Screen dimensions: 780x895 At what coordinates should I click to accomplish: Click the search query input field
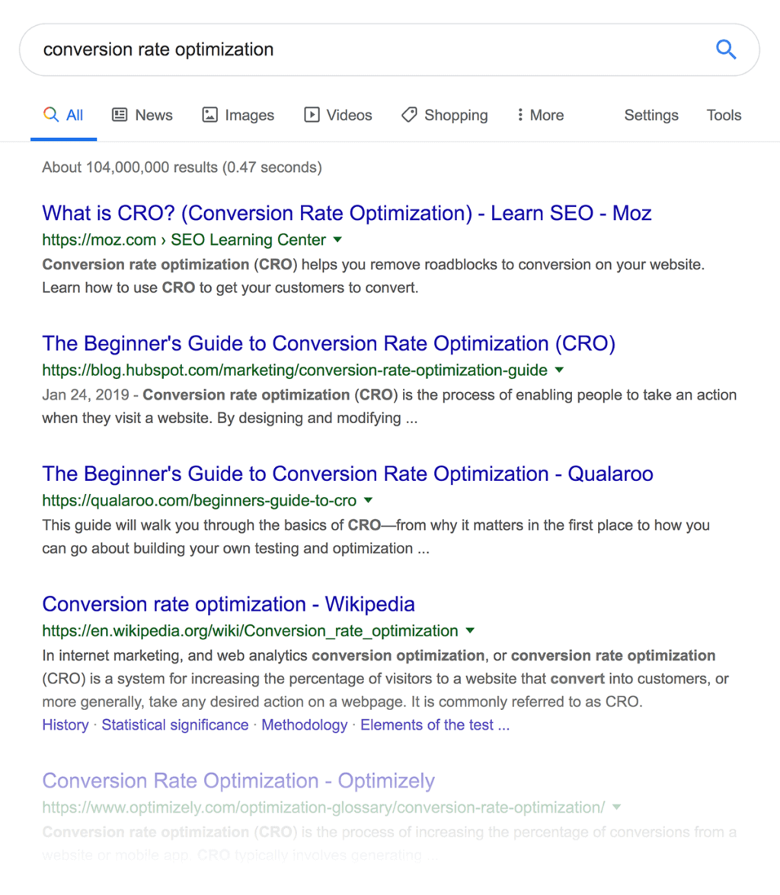point(366,50)
